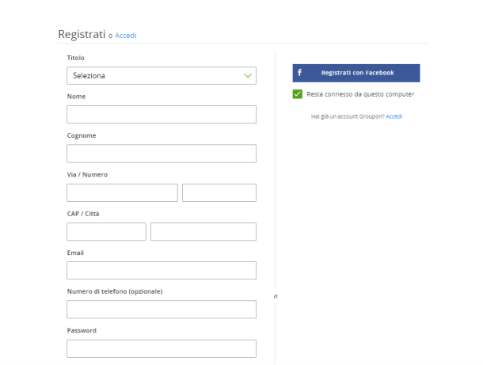This screenshot has width=483, height=365.
Task: Focus the Email input field
Action: (x=162, y=271)
